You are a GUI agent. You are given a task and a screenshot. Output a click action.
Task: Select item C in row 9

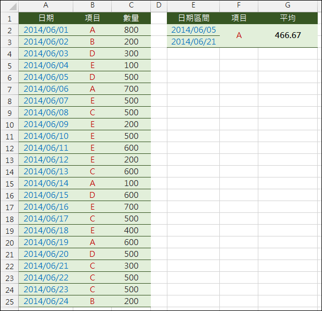click(x=93, y=113)
